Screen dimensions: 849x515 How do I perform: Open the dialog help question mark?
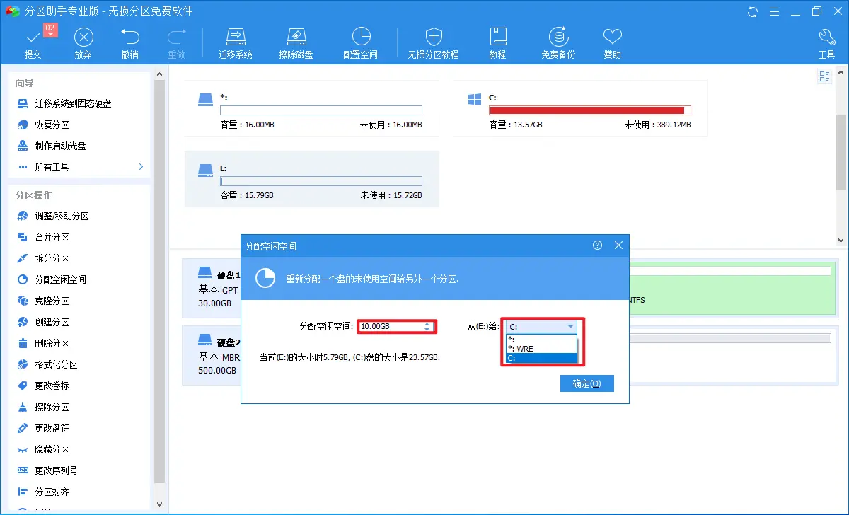596,245
